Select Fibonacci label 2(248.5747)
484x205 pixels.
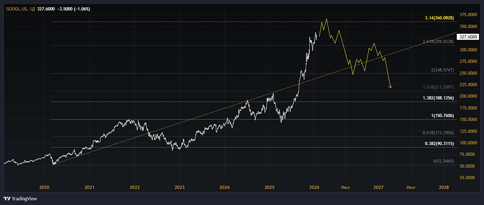click(442, 70)
